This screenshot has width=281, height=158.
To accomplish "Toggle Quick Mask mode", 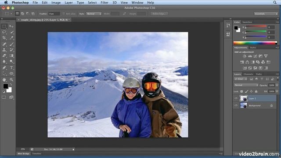I will (x=4, y=97).
